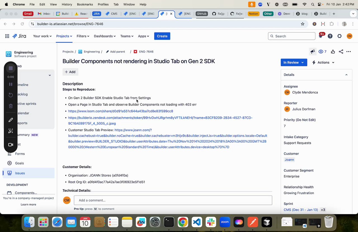Close the active ENG browser tab

click(171, 14)
